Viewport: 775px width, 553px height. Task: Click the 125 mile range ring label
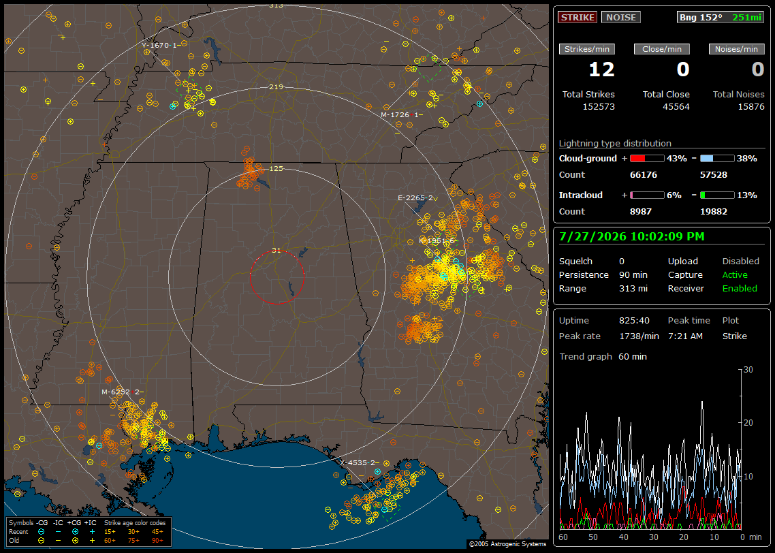pos(276,168)
